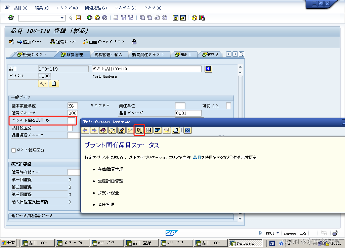The width and height of the screenshot is (345, 248).
Task: Click the Create Shortcut icon
Action: pyautogui.click(x=183, y=17)
